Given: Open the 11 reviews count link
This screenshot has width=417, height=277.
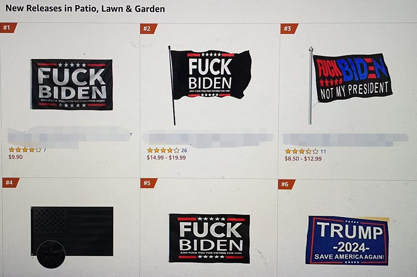Looking at the screenshot, I should [323, 152].
